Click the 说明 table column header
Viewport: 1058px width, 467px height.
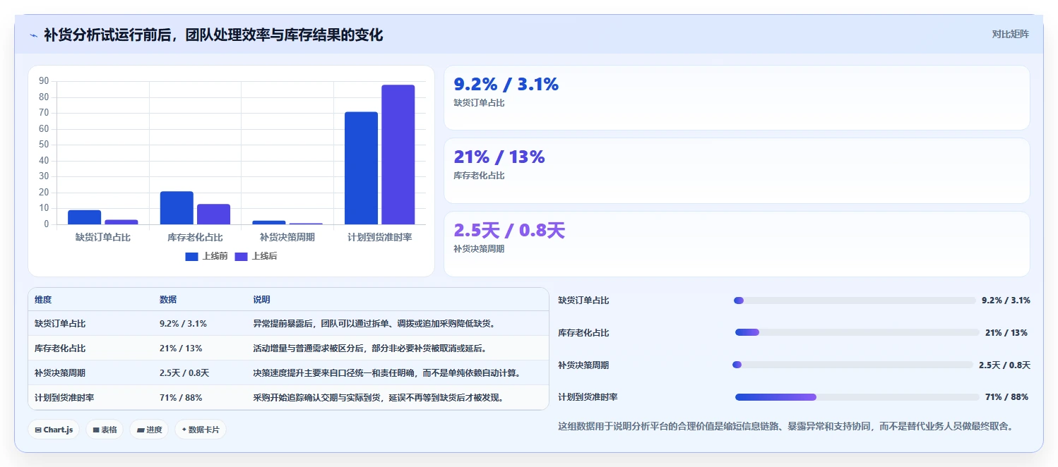point(398,300)
